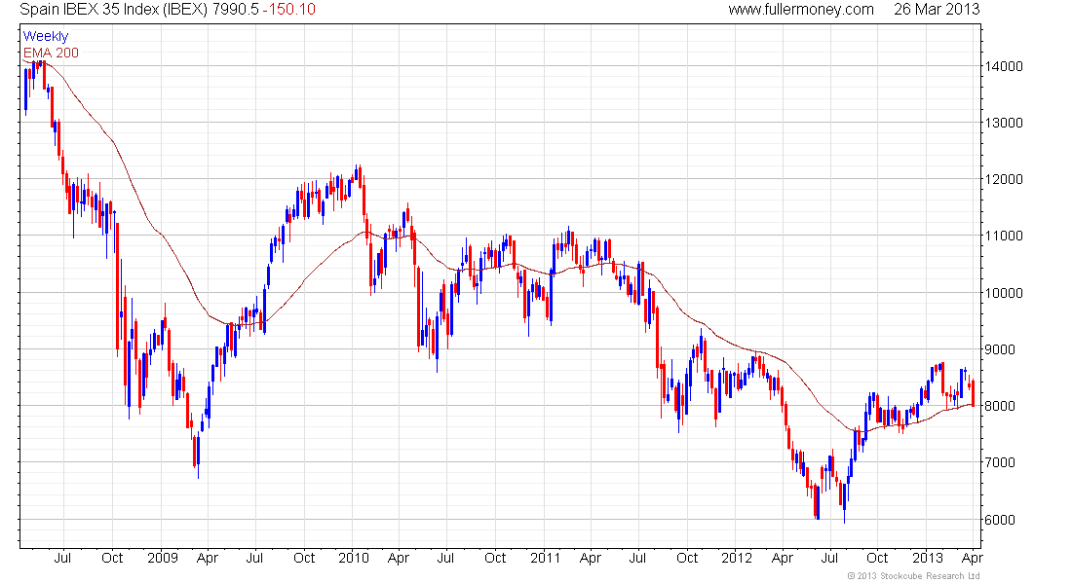Click the 2013 year label on time axis
This screenshot has height=584, width=1072.
928,558
